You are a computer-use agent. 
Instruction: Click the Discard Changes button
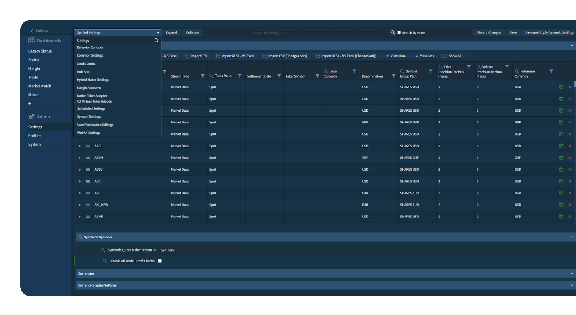click(x=488, y=32)
